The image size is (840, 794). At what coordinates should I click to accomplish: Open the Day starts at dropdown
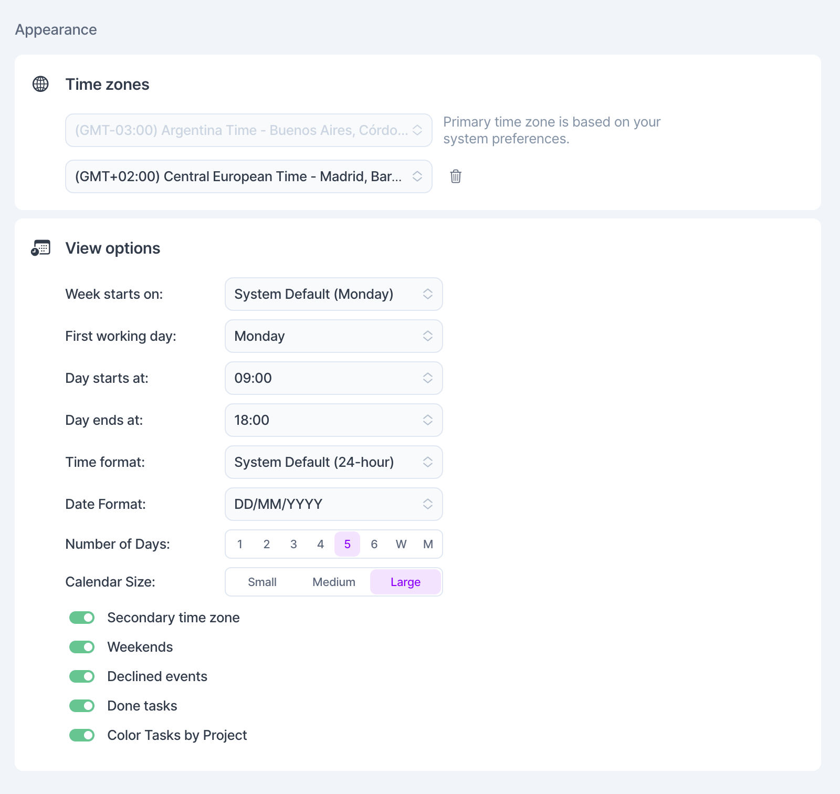333,378
